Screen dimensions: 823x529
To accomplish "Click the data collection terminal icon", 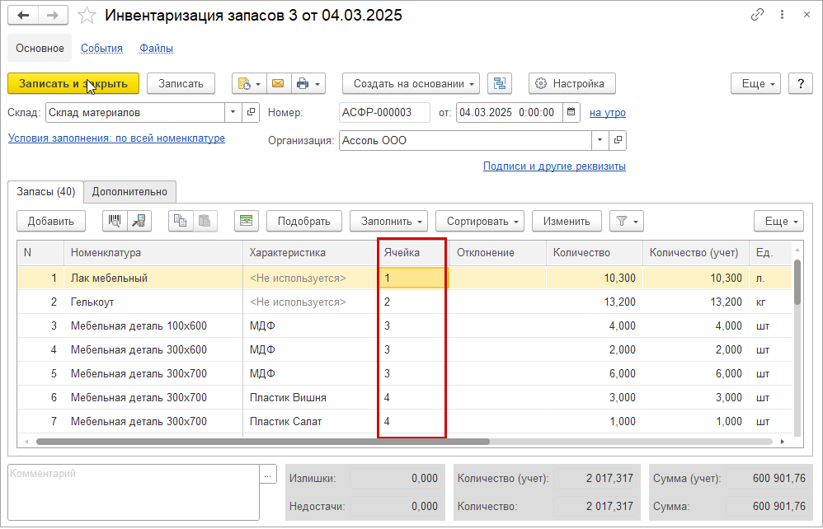I will coord(139,221).
